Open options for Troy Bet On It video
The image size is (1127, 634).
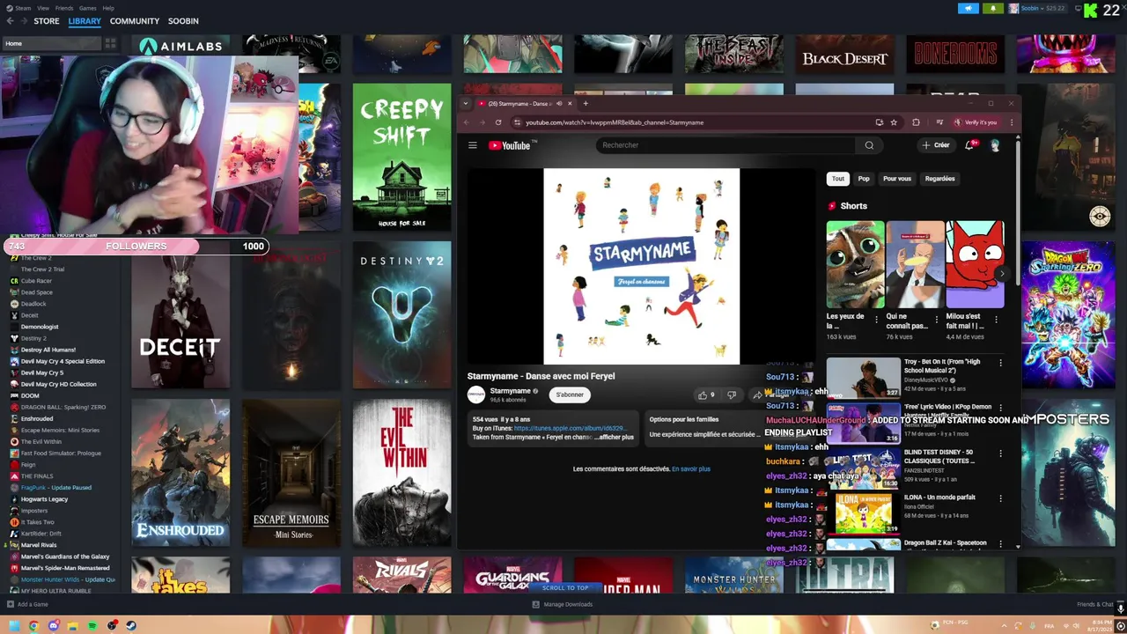coord(1000,362)
